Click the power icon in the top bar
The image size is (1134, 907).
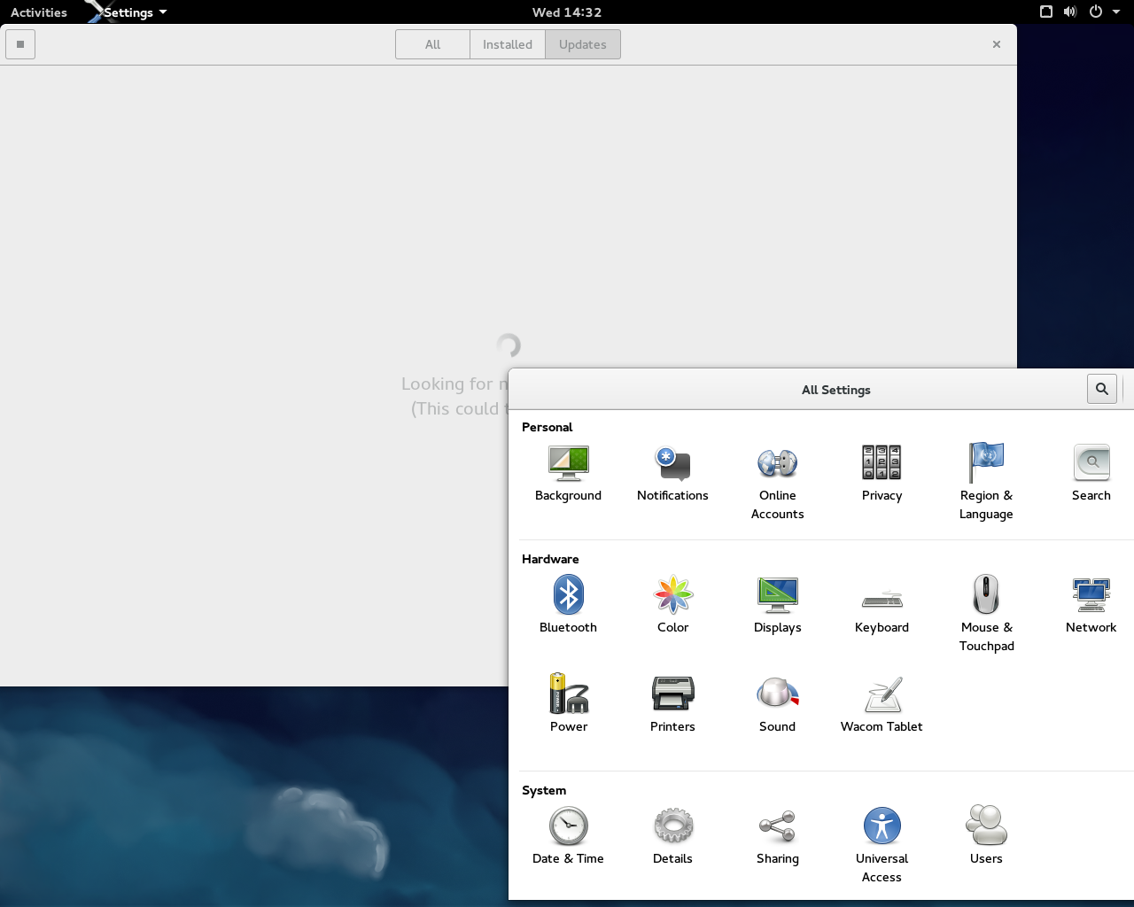click(x=1096, y=12)
